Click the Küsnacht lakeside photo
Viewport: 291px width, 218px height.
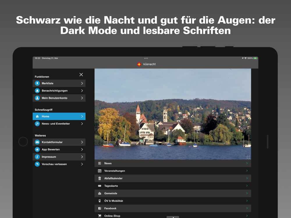coord(173,114)
